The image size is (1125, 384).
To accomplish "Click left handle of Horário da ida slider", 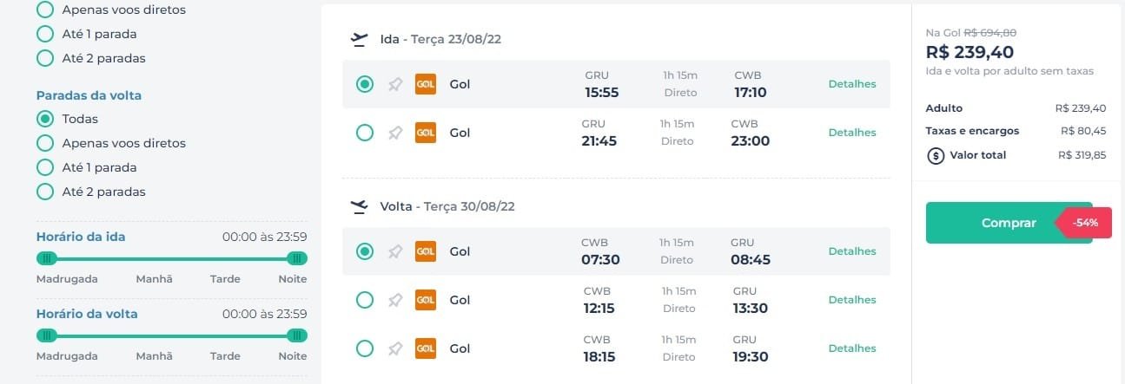I will tap(47, 258).
